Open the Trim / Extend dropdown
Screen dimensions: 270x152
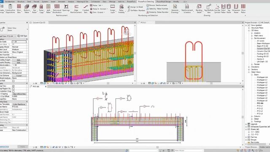(x=97, y=12)
